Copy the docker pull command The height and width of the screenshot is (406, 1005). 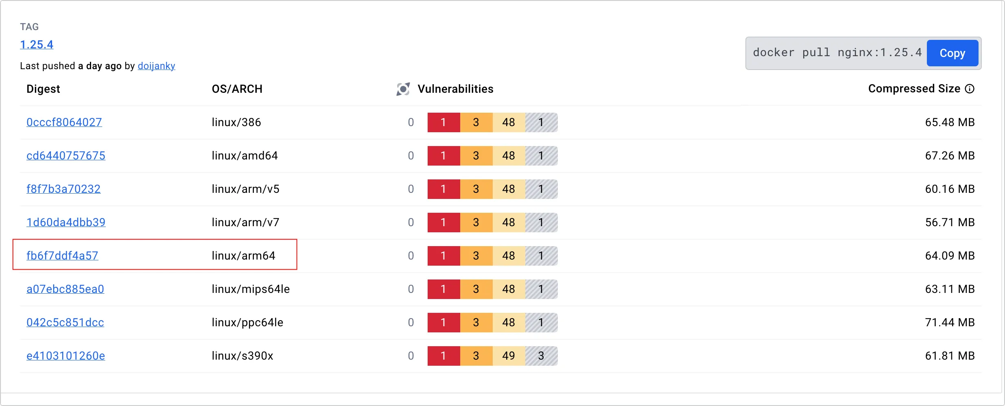point(952,53)
